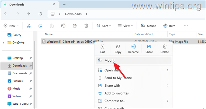Viewport: 206px width, 109px height.
Task: Unpin Videos using its pin icon
Action: click(31, 96)
